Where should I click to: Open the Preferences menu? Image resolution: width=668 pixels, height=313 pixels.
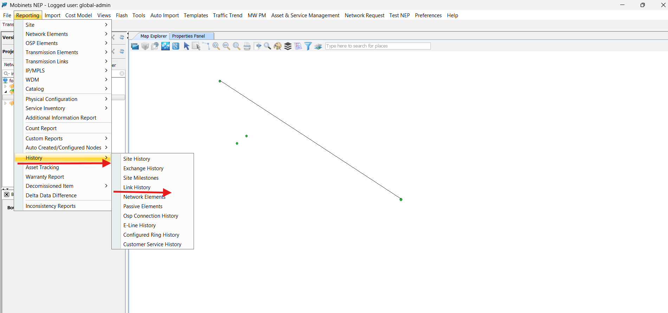coord(428,15)
